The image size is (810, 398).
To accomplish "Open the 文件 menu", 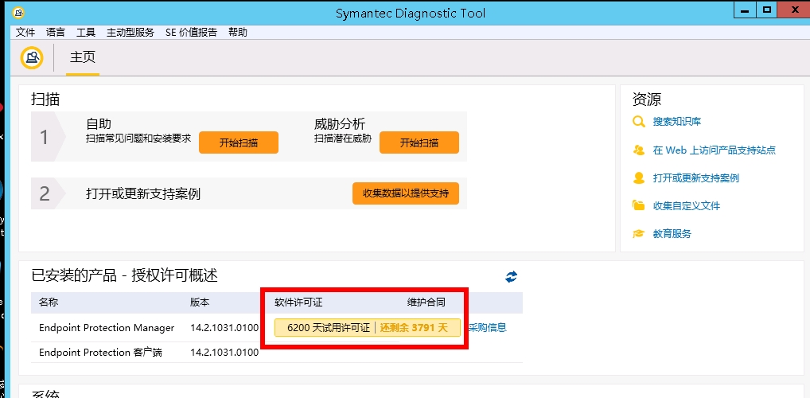I will point(25,32).
